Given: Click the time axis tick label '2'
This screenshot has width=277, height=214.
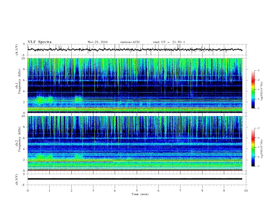Looking at the screenshot, I should (71, 191).
